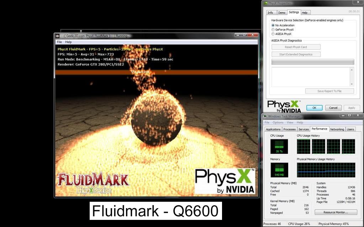This screenshot has width=364, height=227.
Task: Maximize the Windows Task Manager window
Action: tap(349, 115)
